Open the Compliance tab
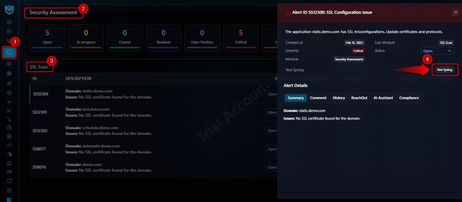This screenshot has width=462, height=202. (x=409, y=98)
